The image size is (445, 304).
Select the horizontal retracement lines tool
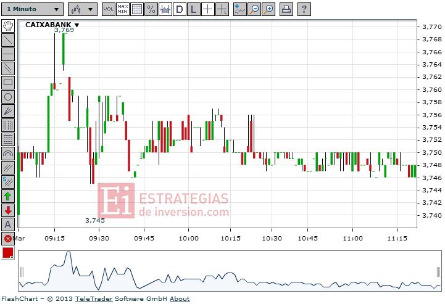(8, 139)
